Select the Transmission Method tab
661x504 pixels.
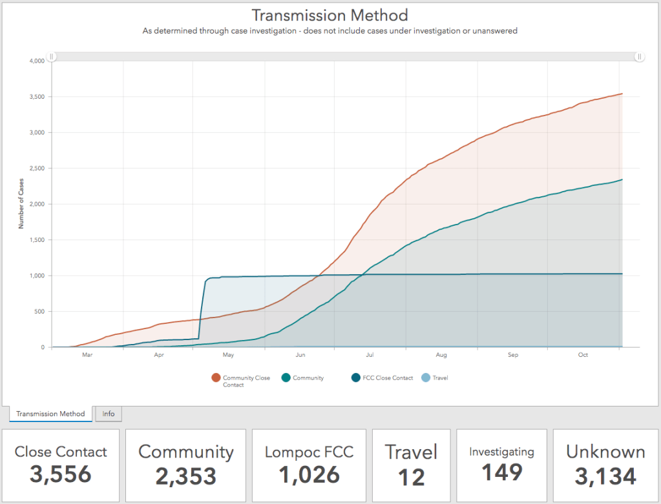coord(50,414)
